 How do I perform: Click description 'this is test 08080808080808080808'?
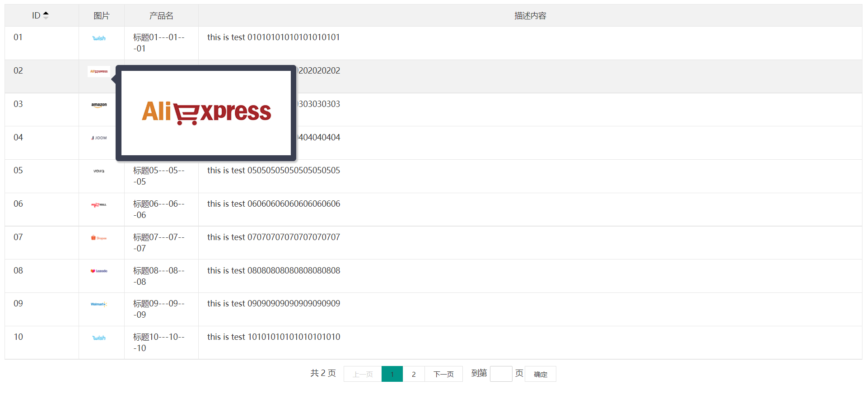[x=274, y=271]
